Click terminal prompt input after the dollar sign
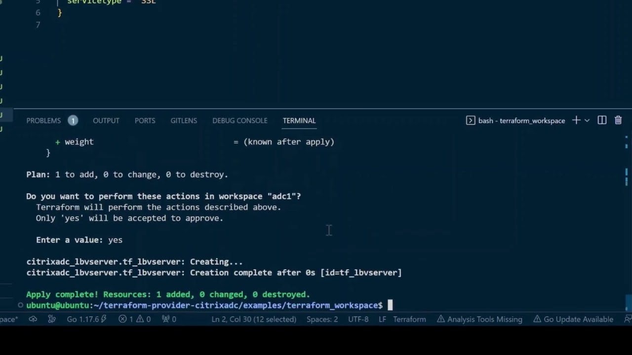This screenshot has width=632, height=355. point(390,305)
